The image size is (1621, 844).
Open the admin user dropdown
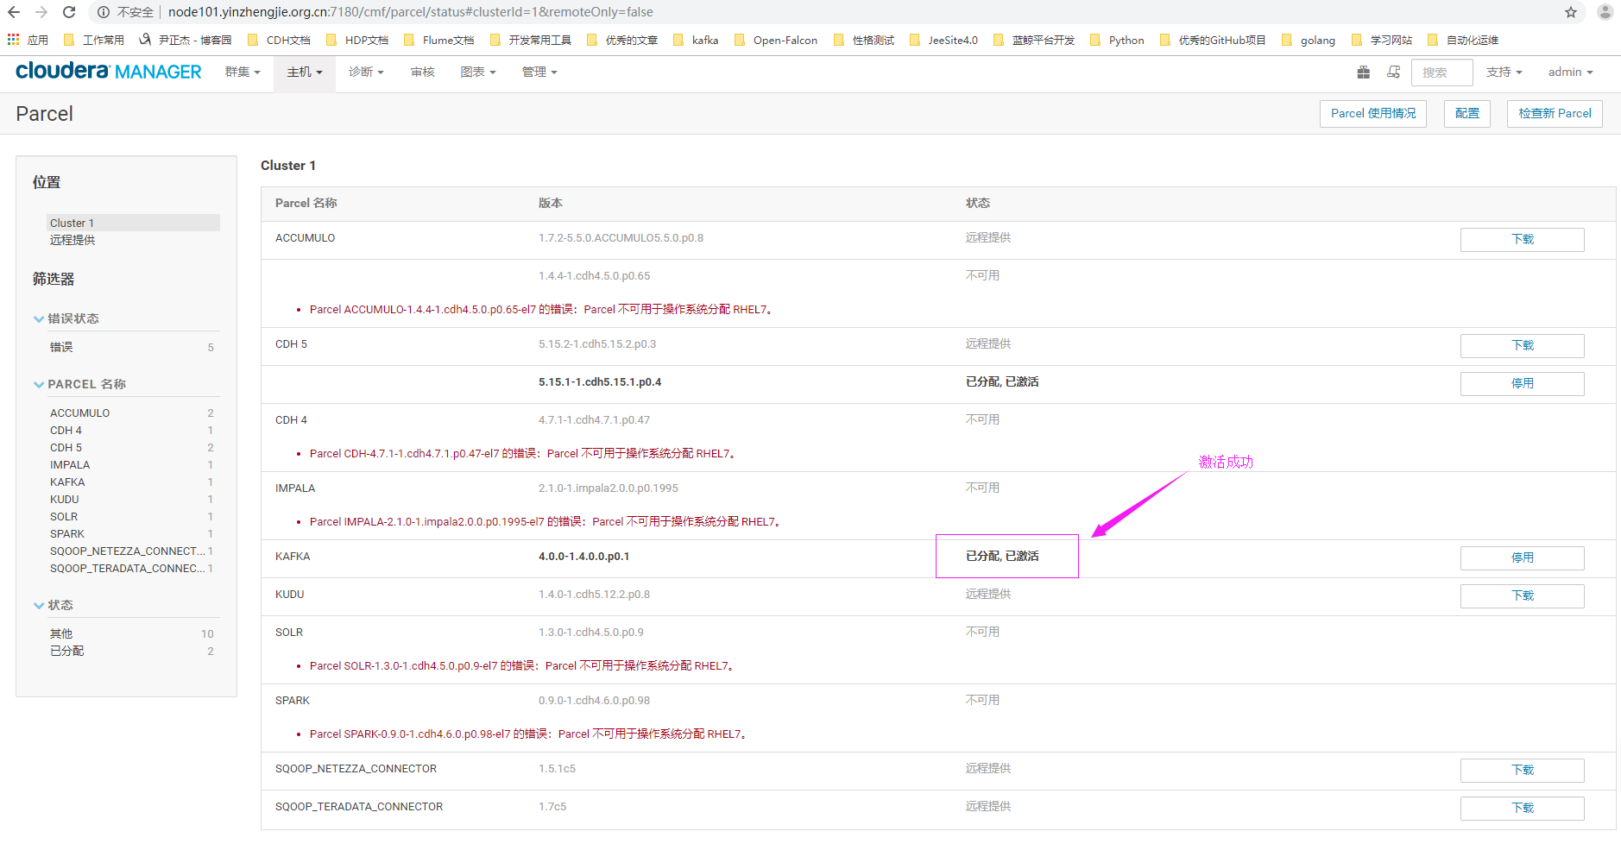click(x=1569, y=72)
